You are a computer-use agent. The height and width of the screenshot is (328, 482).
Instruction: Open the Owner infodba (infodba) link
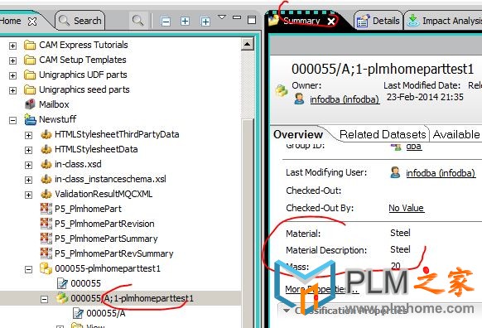tap(345, 99)
